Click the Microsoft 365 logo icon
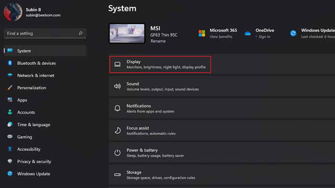The height and width of the screenshot is (188, 335). (x=202, y=33)
